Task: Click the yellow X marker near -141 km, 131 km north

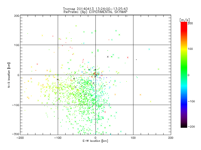Action: tap(42, 35)
